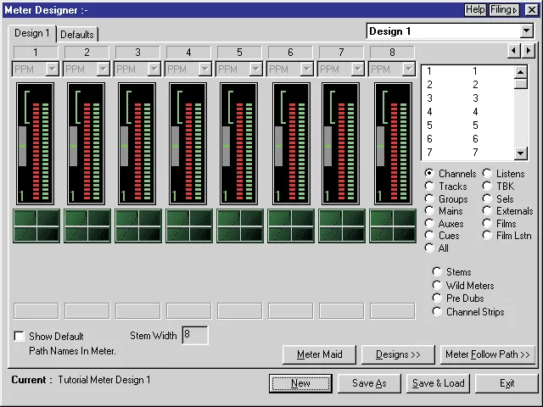Click the meter preview under column 7
Viewport: 543px width, 407px height.
pyautogui.click(x=341, y=143)
